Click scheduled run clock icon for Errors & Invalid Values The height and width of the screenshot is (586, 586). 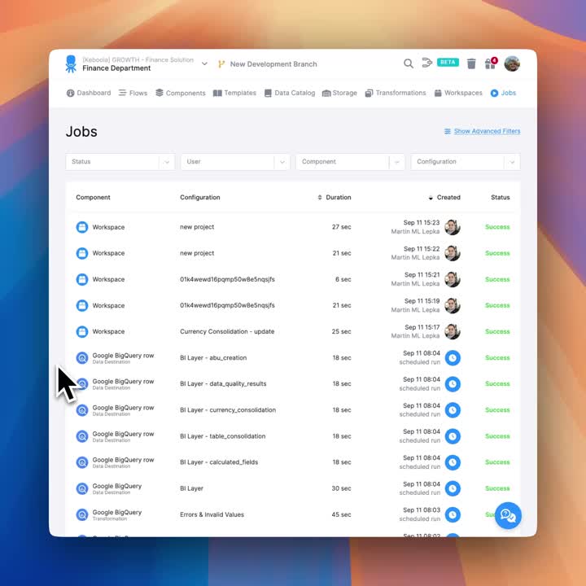(x=453, y=514)
